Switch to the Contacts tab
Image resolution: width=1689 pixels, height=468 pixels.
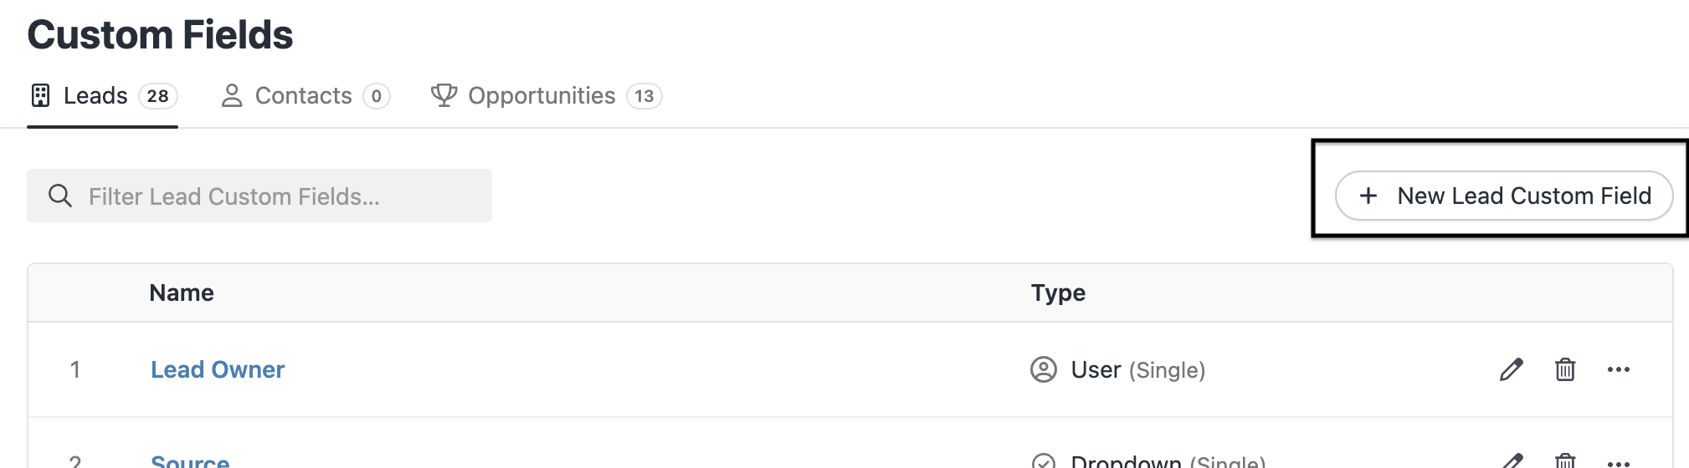pyautogui.click(x=305, y=96)
